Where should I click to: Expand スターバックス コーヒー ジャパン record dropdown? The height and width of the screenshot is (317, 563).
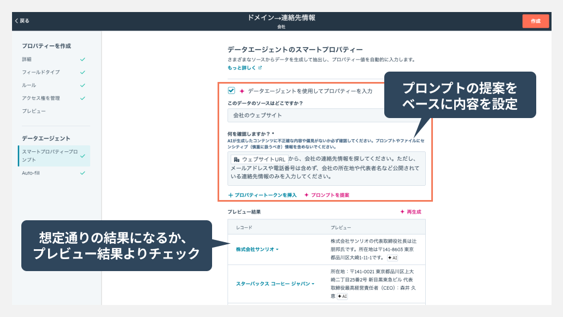click(275, 284)
